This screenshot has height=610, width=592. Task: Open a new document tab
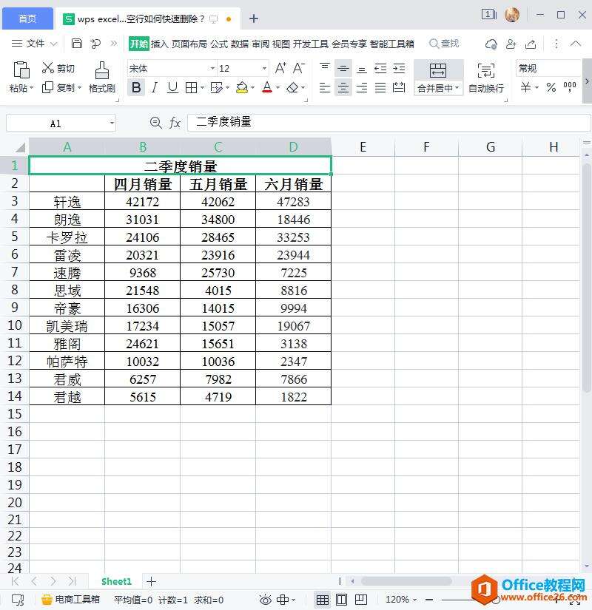254,18
